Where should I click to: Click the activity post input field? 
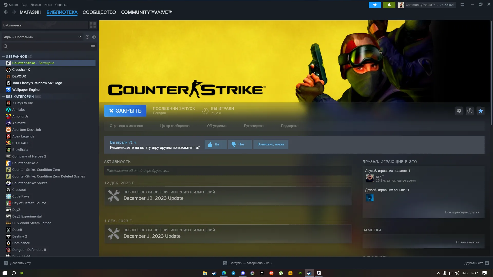[227, 171]
